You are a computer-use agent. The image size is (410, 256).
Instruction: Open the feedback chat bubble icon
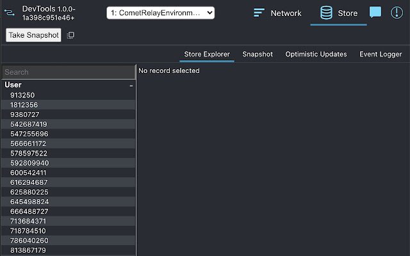pos(375,13)
